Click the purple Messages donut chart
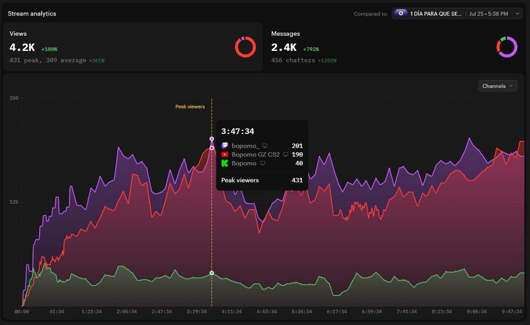Viewport: 530px width, 325px height. (x=507, y=47)
